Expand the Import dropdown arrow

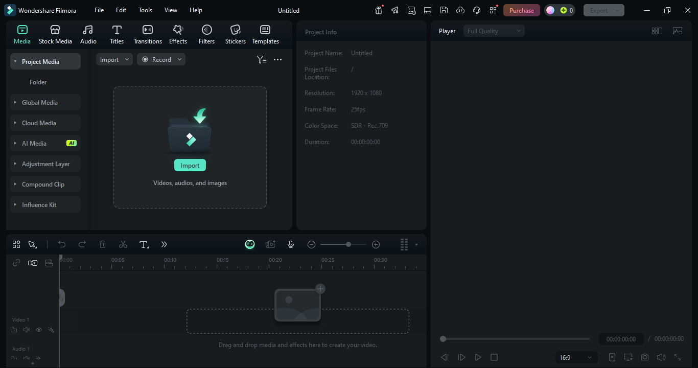[x=127, y=59]
